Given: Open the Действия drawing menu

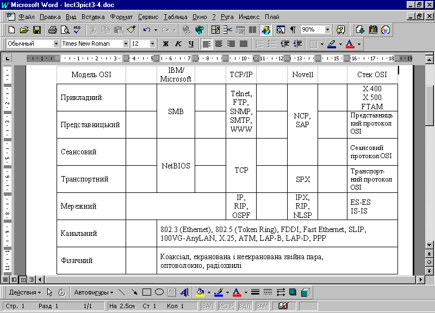Looking at the screenshot, I should tap(24, 292).
